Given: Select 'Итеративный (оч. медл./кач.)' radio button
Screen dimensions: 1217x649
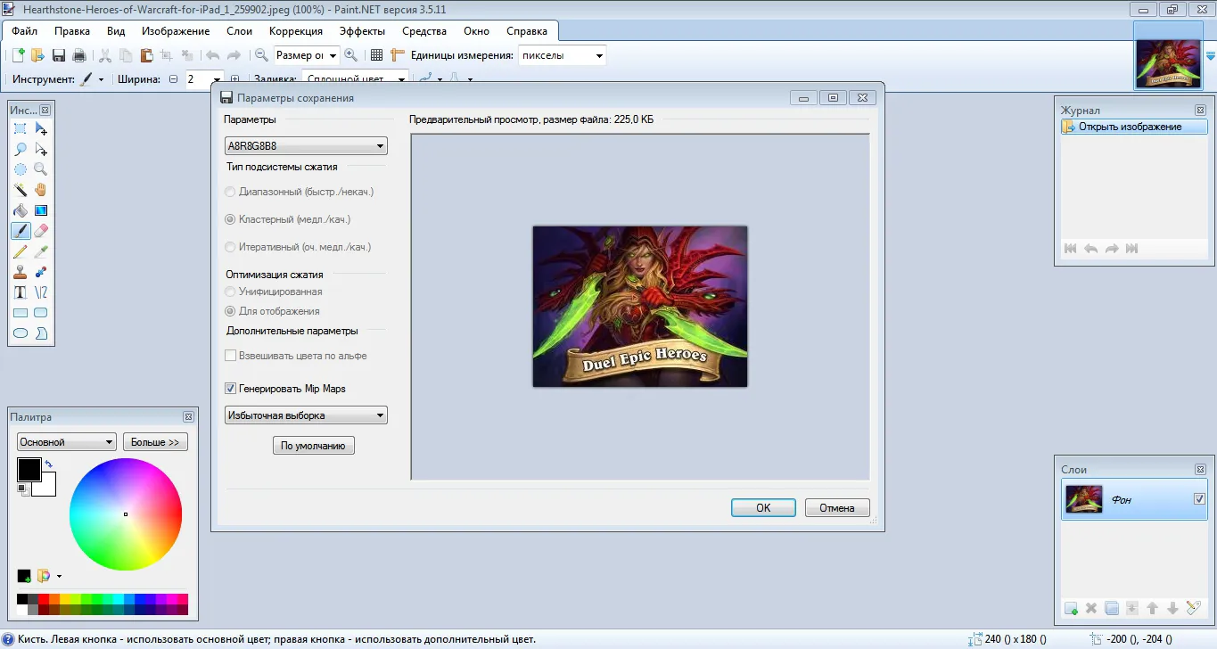Looking at the screenshot, I should click(x=231, y=247).
